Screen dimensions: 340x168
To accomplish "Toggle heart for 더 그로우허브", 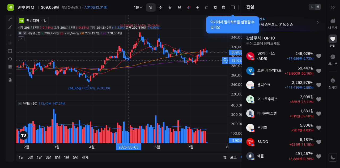I will click(319, 99).
